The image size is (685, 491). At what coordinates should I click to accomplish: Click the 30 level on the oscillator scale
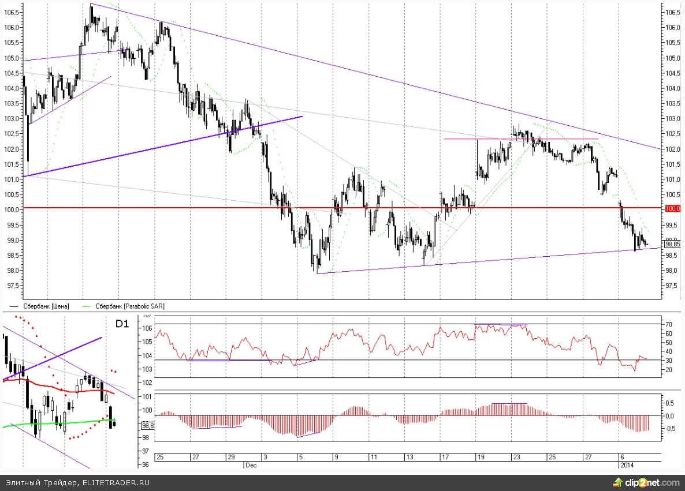[x=670, y=360]
